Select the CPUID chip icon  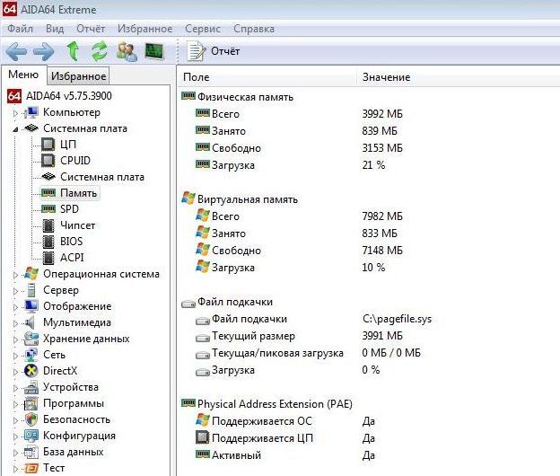pyautogui.click(x=48, y=161)
